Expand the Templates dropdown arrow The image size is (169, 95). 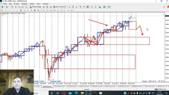point(111,7)
